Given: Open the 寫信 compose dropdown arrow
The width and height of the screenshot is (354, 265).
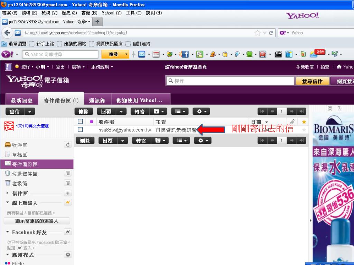Looking at the screenshot, I should point(30,111).
